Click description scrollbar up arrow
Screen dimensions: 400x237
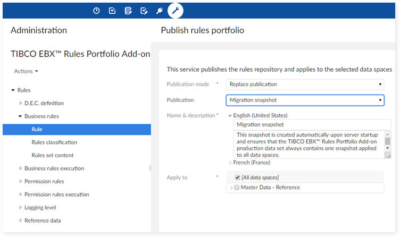(x=387, y=134)
